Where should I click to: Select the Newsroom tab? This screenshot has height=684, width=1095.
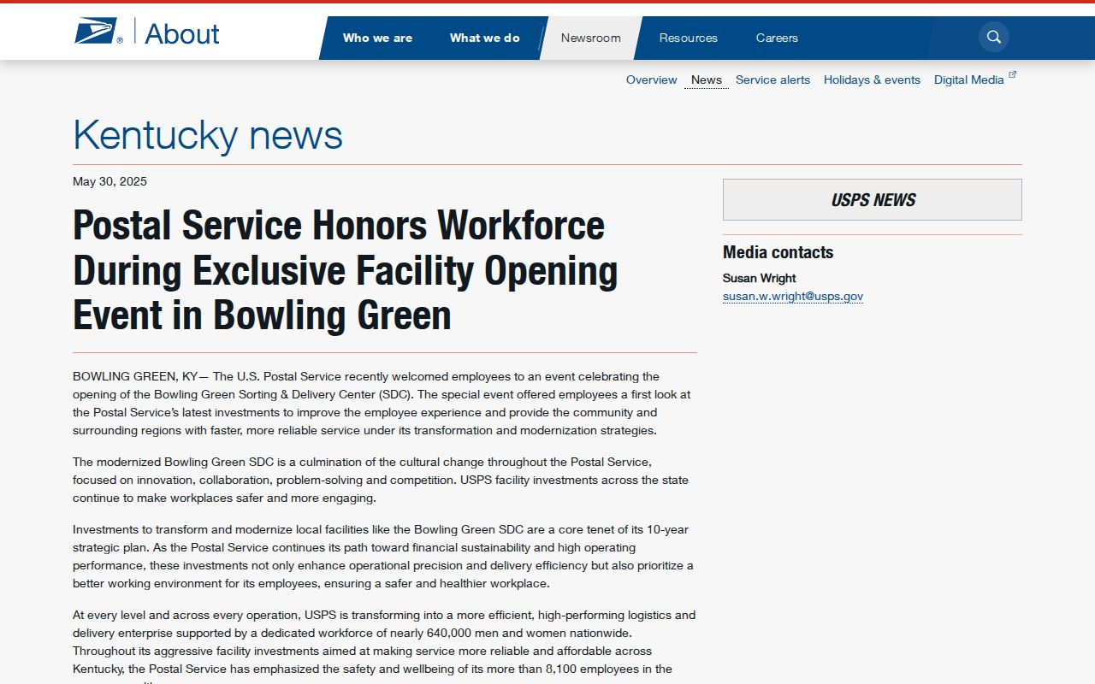591,38
